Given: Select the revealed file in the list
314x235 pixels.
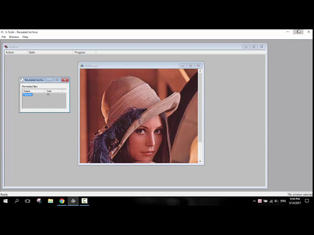Looking at the screenshot, I should tap(27, 95).
